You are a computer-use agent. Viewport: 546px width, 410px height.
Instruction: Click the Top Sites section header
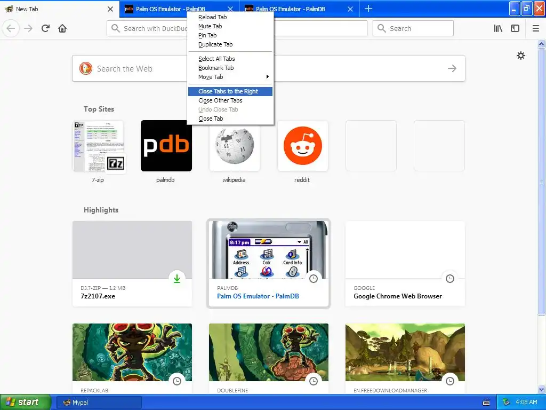99,109
